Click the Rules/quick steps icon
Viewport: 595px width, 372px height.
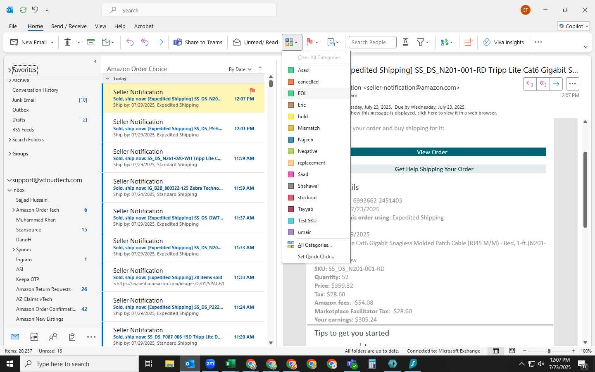[x=331, y=42]
